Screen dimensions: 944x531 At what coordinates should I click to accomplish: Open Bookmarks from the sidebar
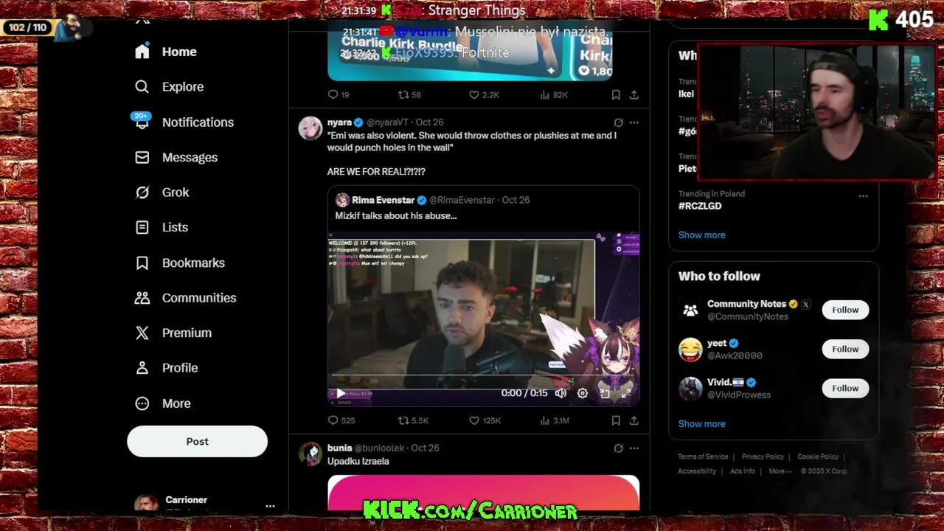click(x=179, y=263)
